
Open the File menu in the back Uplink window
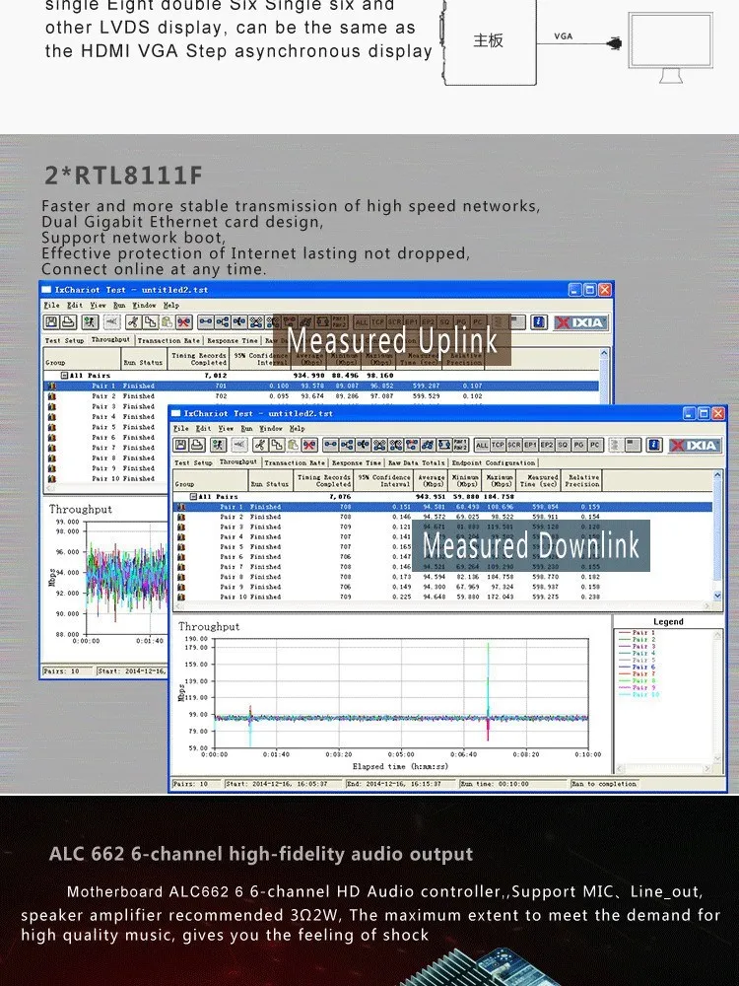tap(50, 306)
